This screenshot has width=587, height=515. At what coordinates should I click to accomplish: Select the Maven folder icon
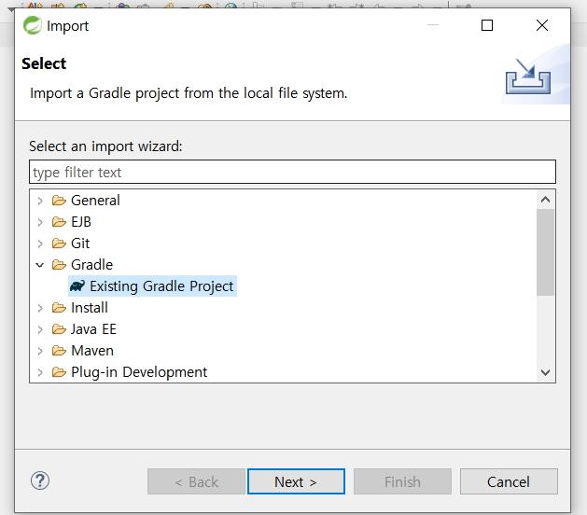[x=59, y=351]
